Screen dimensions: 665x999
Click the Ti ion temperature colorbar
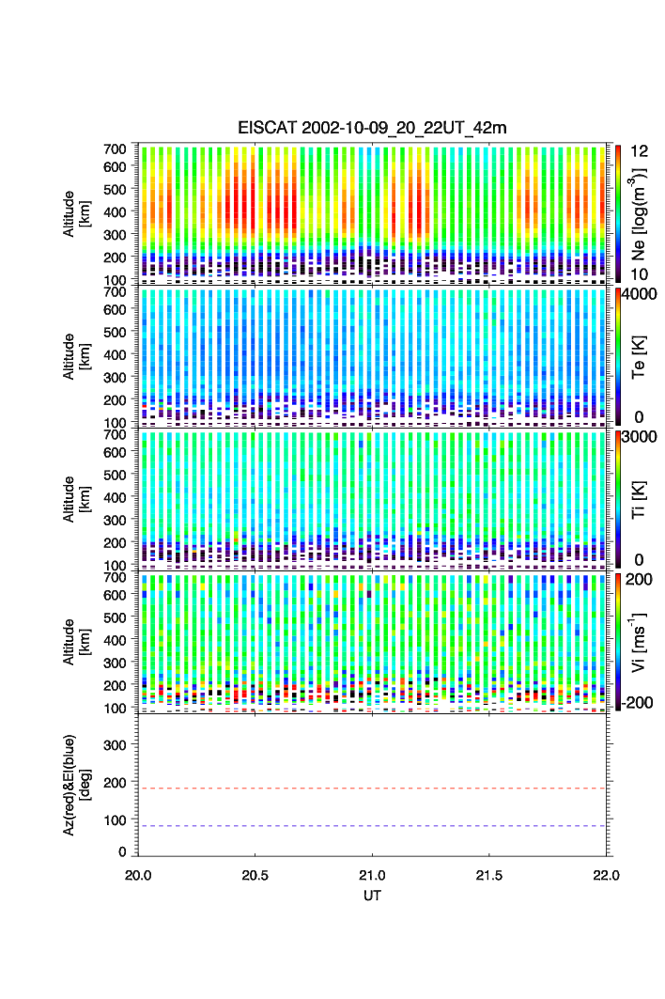(618, 499)
